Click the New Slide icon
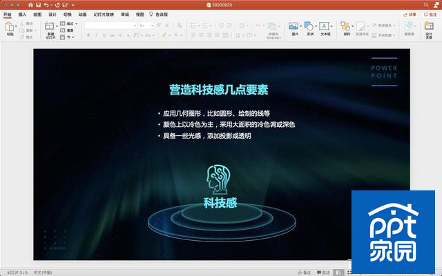The image size is (442, 276). pos(50,26)
